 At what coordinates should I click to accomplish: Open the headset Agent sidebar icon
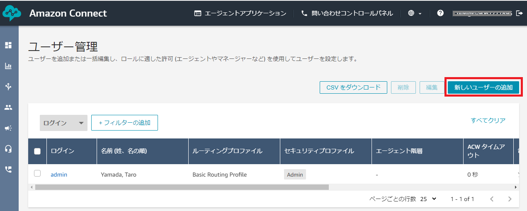(8, 149)
